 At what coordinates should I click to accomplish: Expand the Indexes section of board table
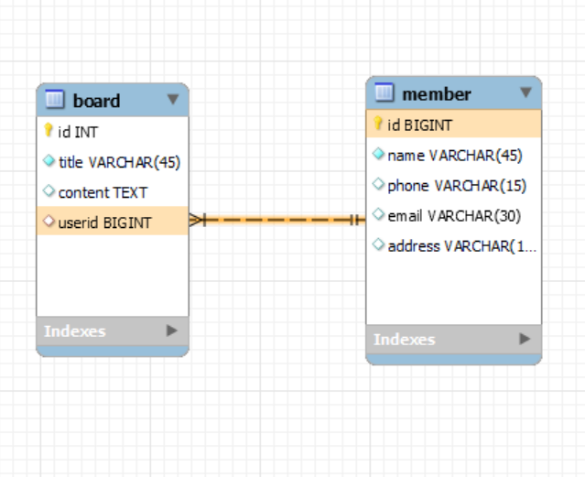[171, 331]
